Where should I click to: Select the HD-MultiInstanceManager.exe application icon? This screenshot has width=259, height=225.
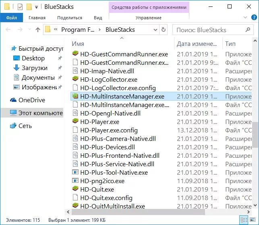coord(75,96)
